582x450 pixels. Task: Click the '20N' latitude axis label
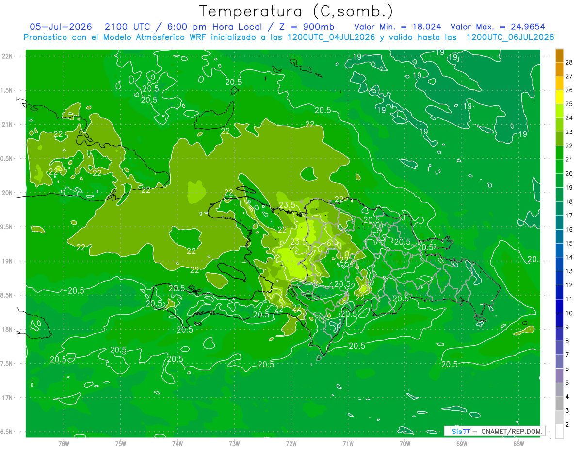coord(8,193)
